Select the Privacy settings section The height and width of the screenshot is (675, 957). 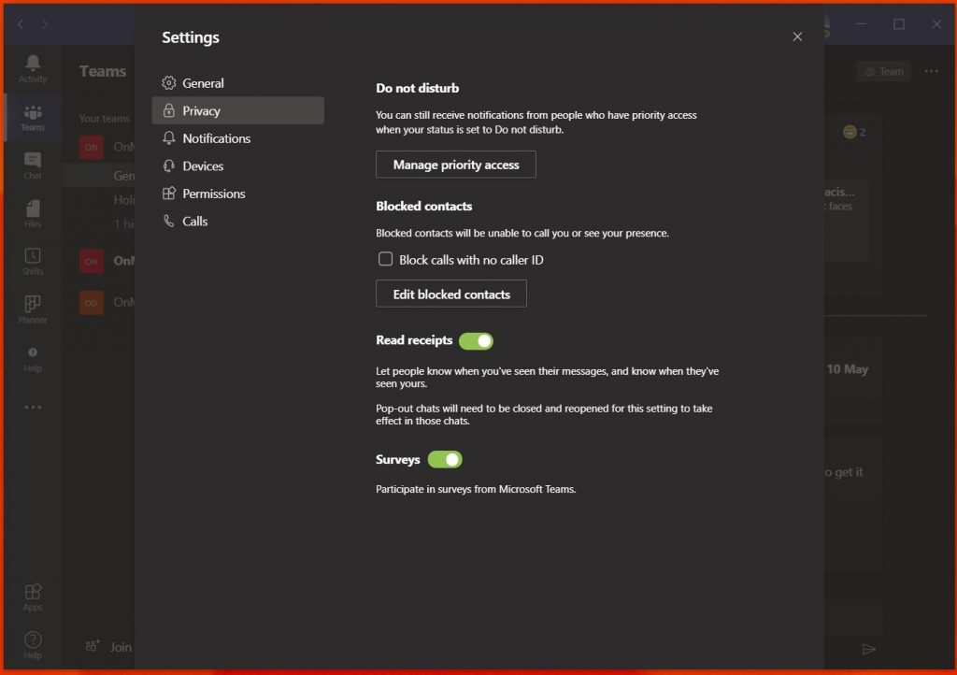[237, 110]
